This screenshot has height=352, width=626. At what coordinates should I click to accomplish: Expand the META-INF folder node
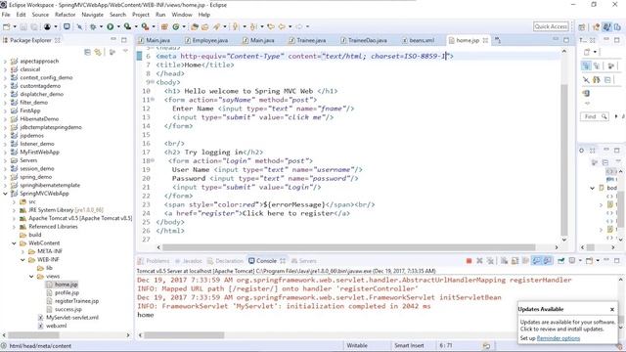(x=22, y=251)
